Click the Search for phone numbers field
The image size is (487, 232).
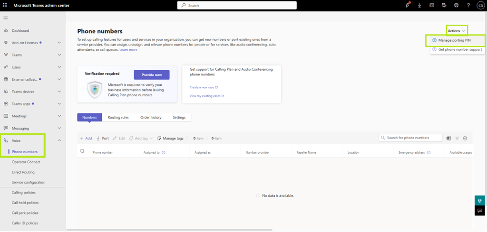point(410,138)
